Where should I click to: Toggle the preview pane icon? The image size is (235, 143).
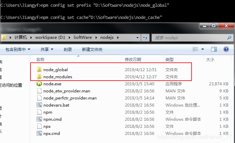[x=214, y=49]
